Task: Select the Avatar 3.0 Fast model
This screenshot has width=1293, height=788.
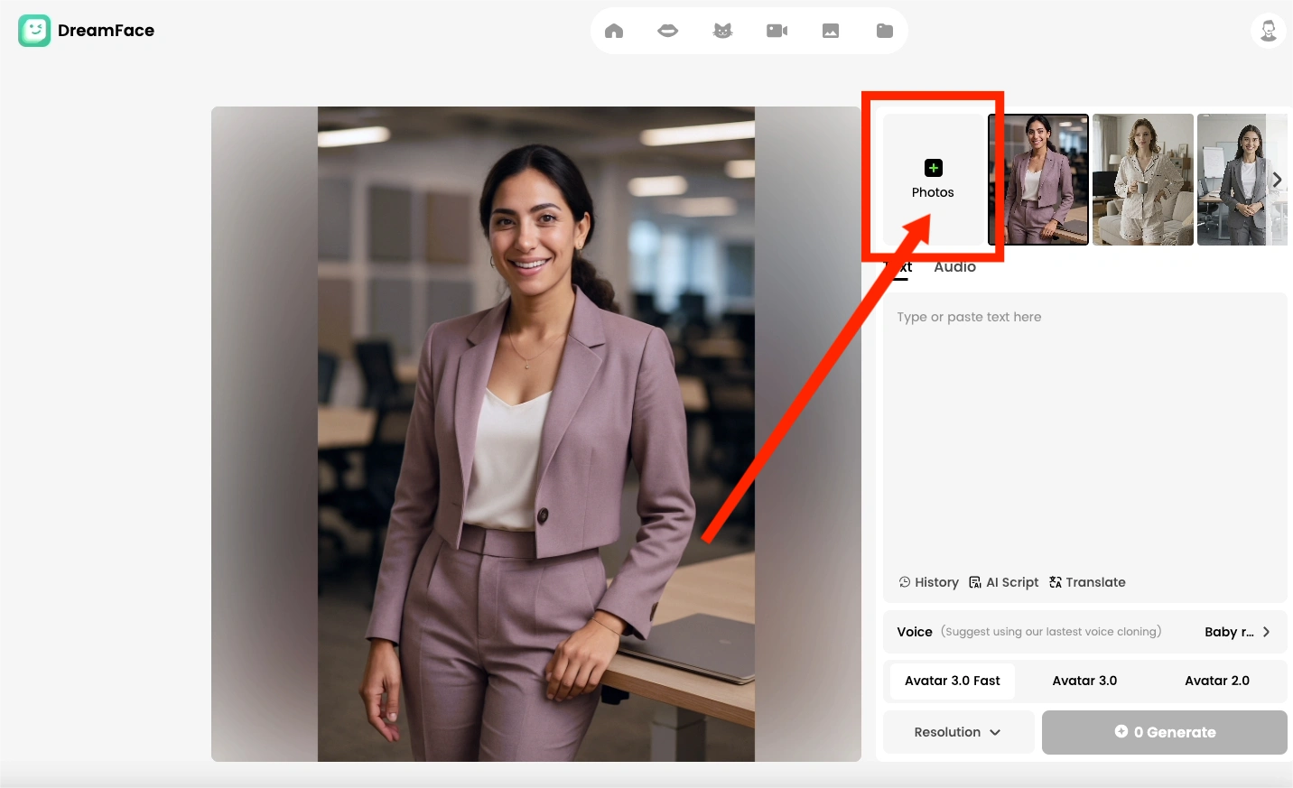Action: (952, 681)
